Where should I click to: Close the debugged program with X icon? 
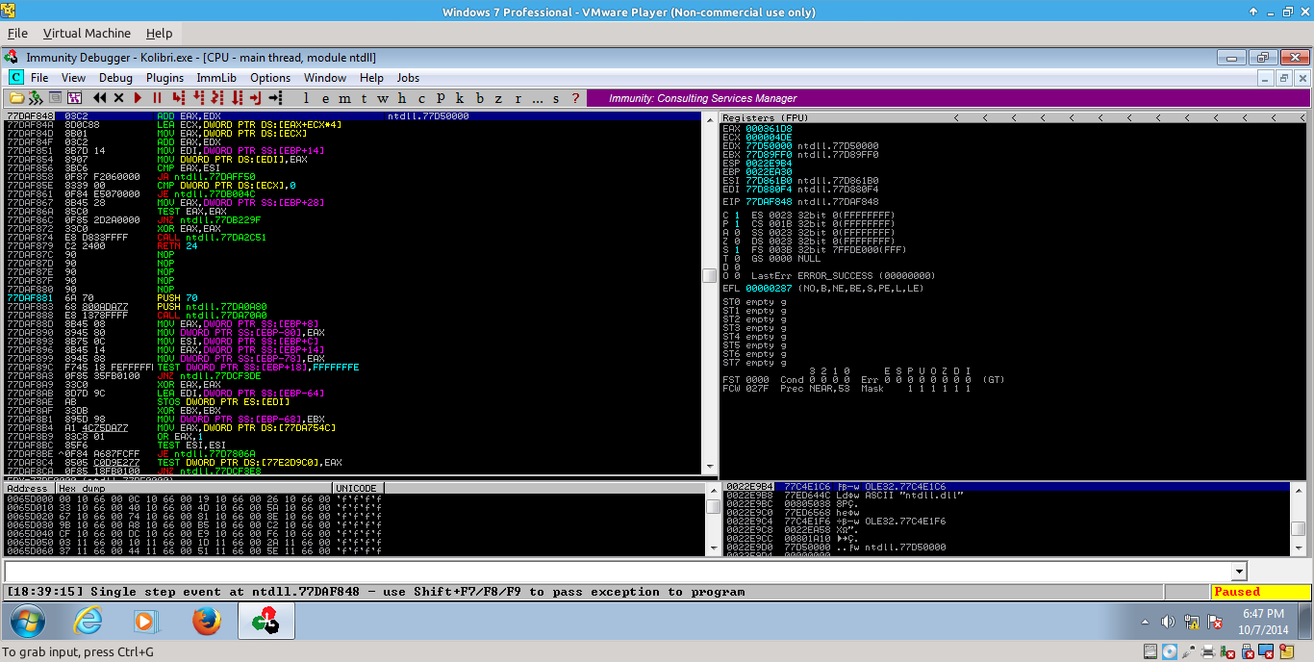118,98
